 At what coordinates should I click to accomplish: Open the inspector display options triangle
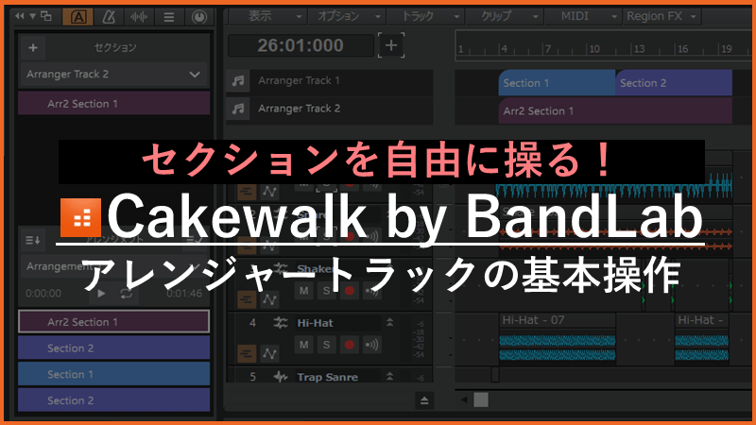pos(32,16)
